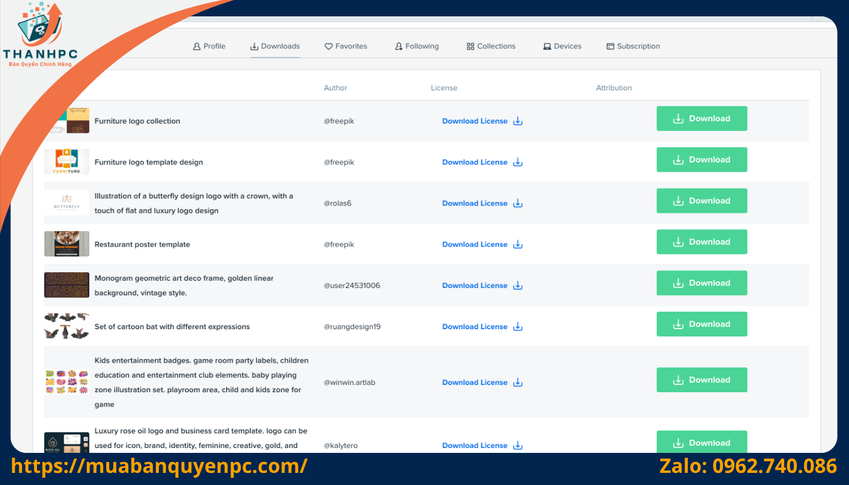849x485 pixels.
Task: Click license download icon for cartoon bat row
Action: coord(517,327)
